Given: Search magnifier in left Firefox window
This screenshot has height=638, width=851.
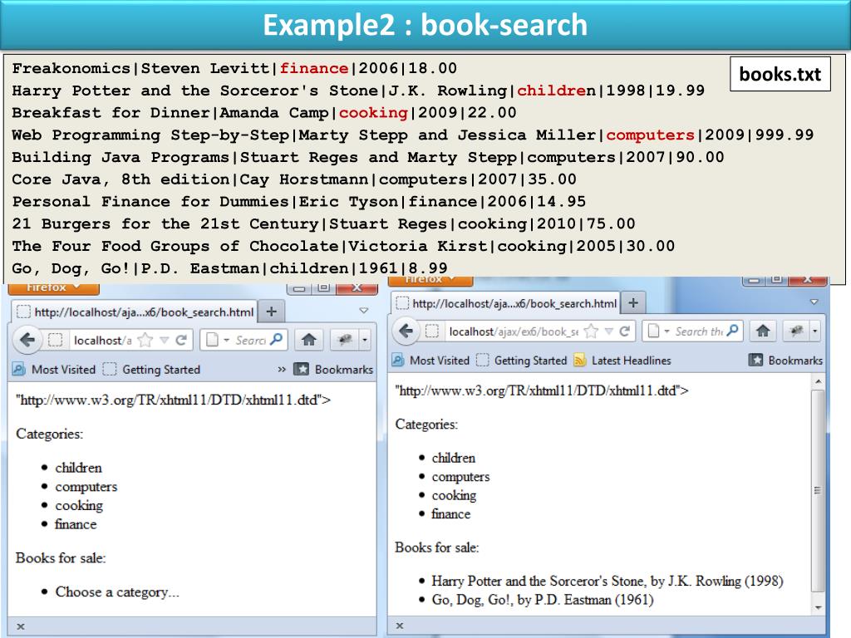Looking at the screenshot, I should point(276,340).
